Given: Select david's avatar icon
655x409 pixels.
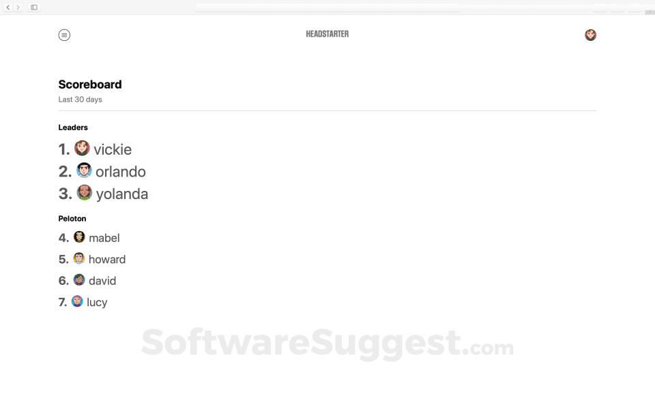Looking at the screenshot, I should [x=79, y=280].
